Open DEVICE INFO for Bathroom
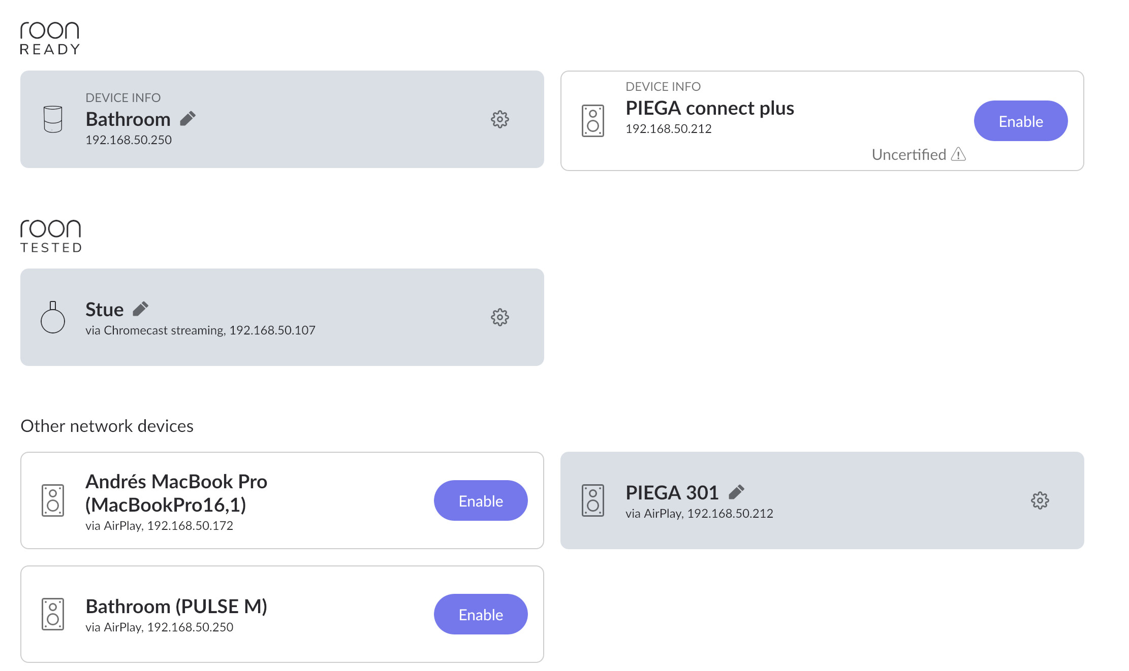 click(123, 97)
